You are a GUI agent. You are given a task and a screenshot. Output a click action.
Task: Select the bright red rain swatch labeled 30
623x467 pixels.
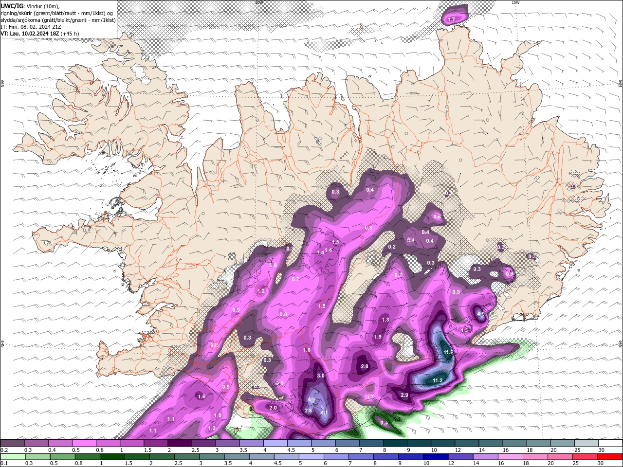coord(610,457)
